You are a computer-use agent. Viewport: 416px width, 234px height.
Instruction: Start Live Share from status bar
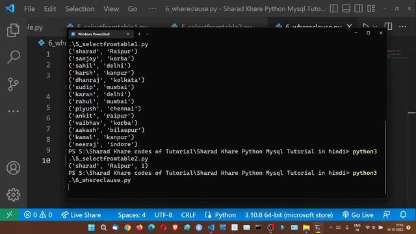click(81, 214)
